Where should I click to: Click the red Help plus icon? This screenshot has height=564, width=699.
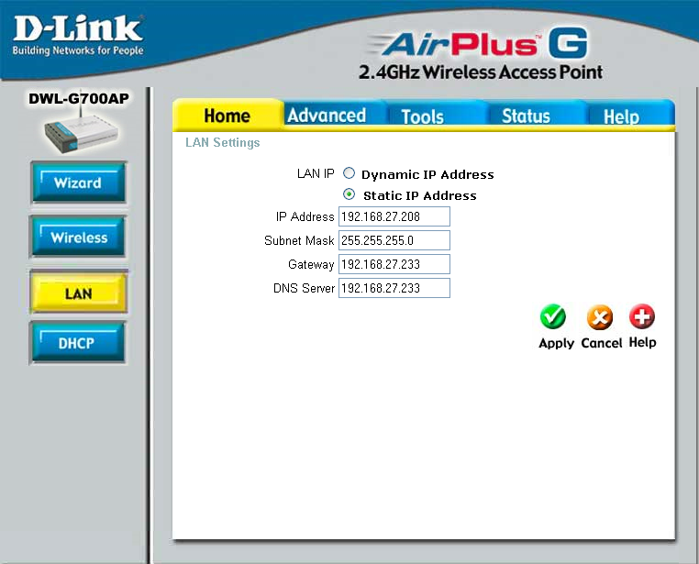(x=642, y=316)
